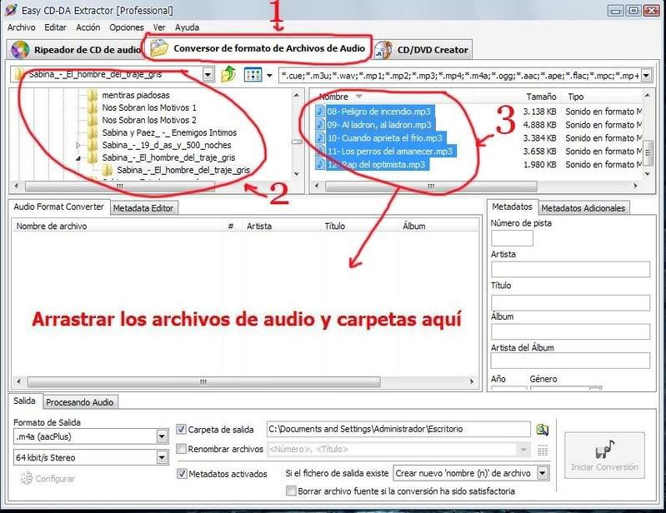
Task: Expand the current folder path dropdown
Action: (208, 75)
